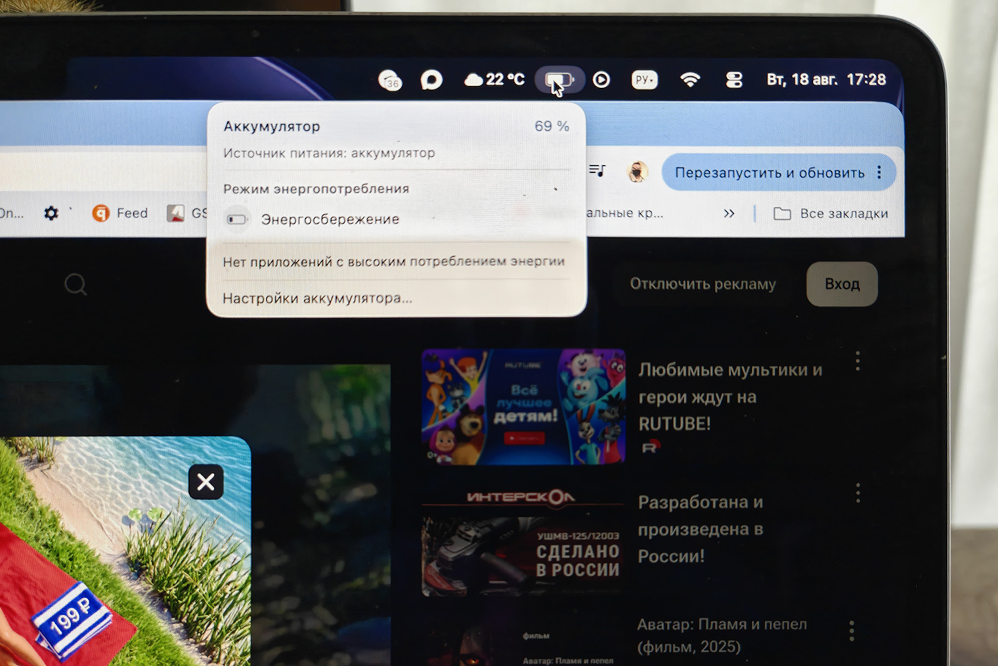Open the Now Playing menu bar icon
998x666 pixels.
[601, 79]
